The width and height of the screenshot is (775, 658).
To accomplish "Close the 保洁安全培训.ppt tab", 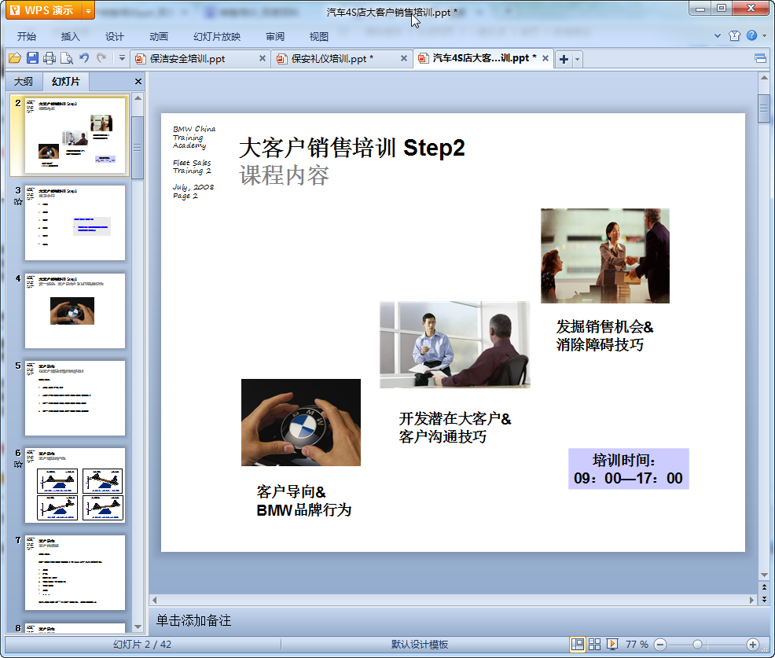I will coord(263,58).
